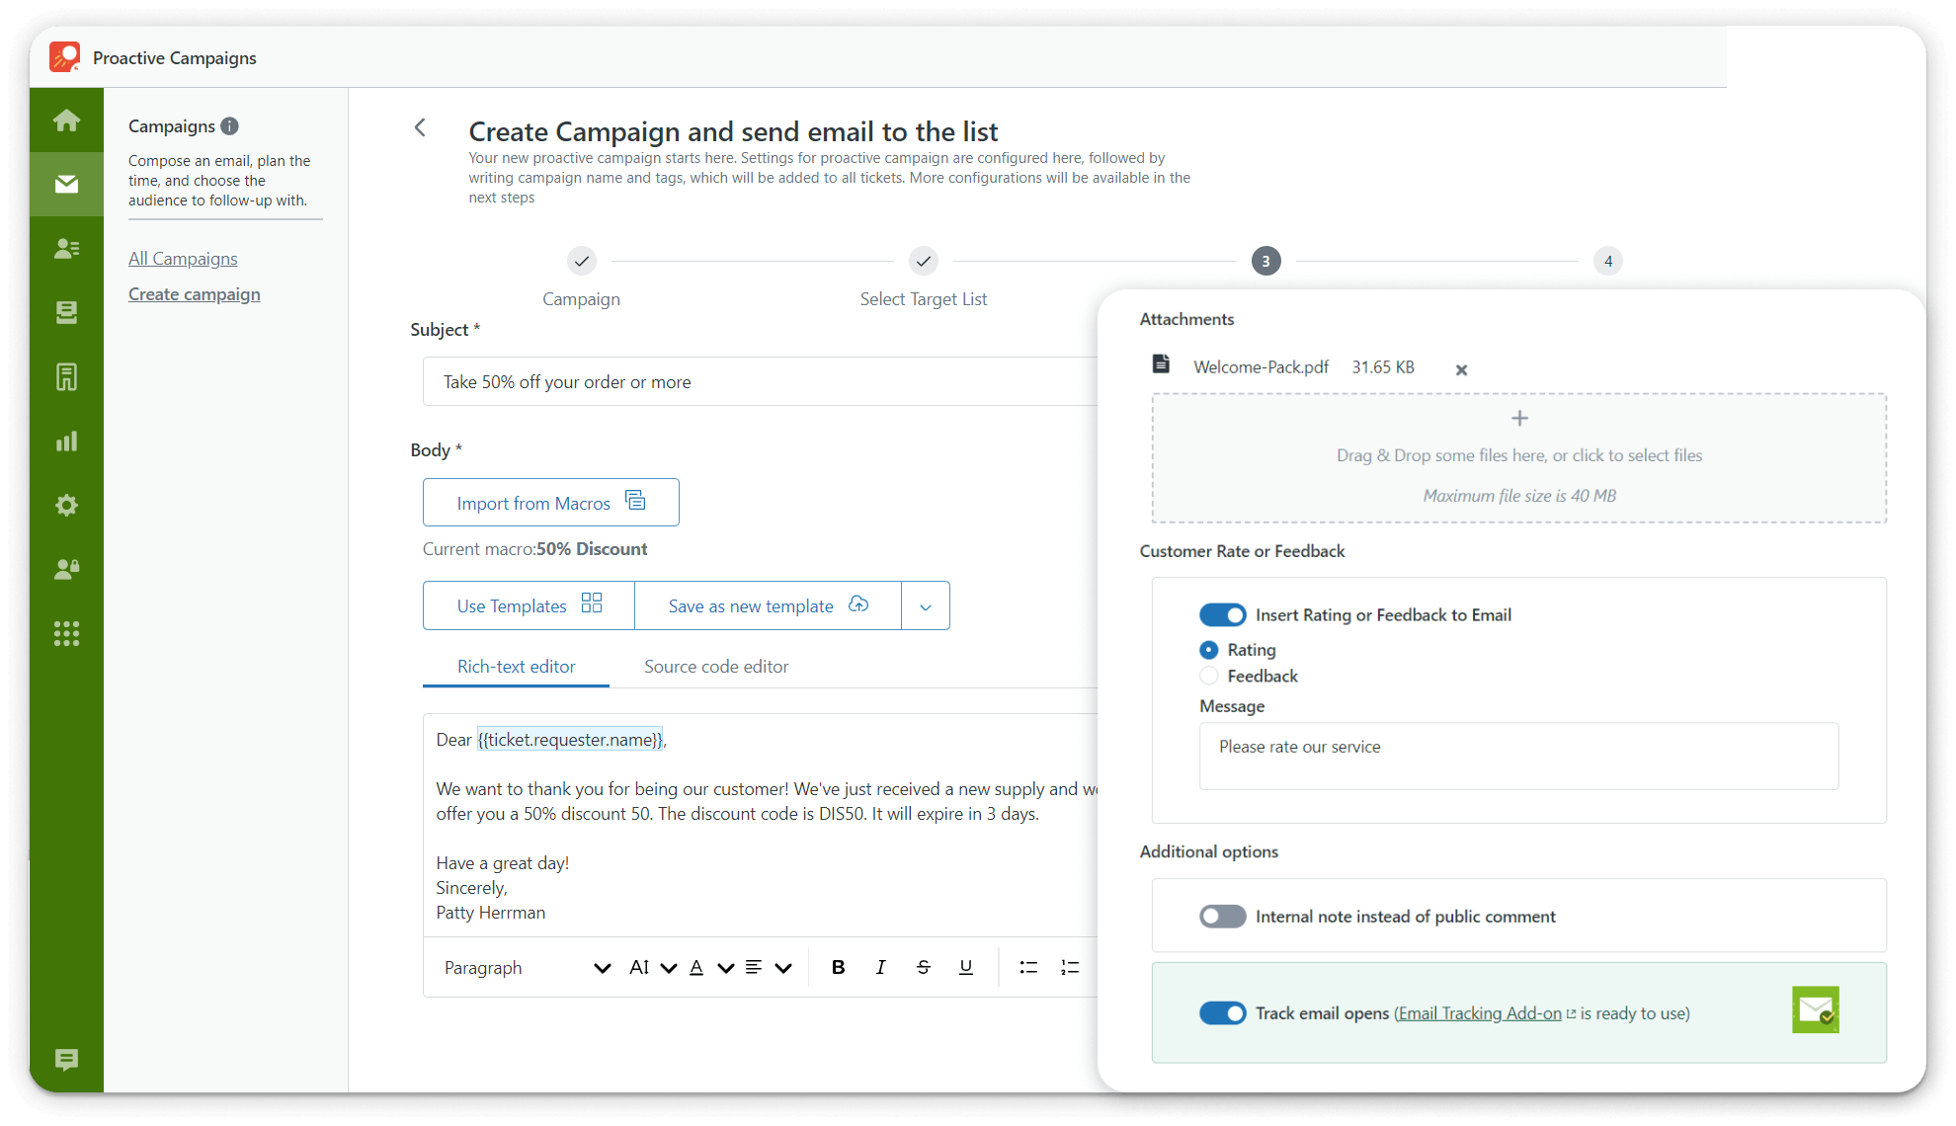Click the email/campaigns sidebar icon
Screen dimensions: 1956x1126
(x=66, y=184)
